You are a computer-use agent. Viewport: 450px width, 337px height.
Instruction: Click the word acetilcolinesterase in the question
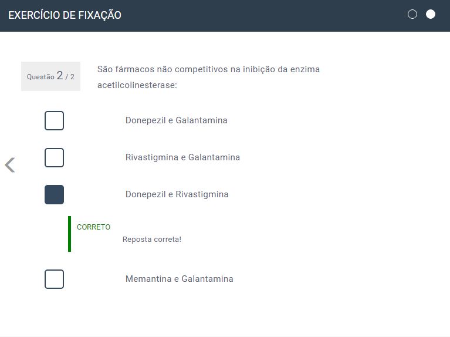137,85
